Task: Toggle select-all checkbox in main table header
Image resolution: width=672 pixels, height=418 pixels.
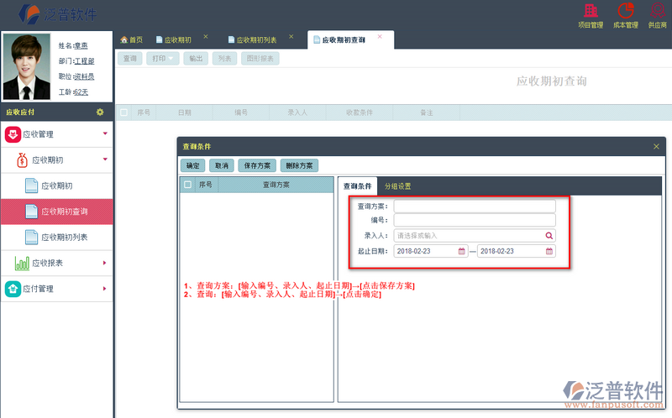Action: 123,112
